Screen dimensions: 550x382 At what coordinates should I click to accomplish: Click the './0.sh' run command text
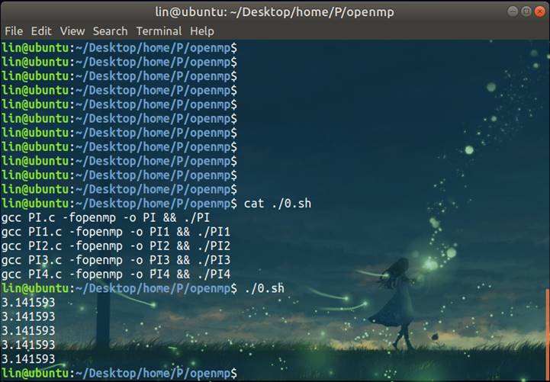(x=264, y=288)
